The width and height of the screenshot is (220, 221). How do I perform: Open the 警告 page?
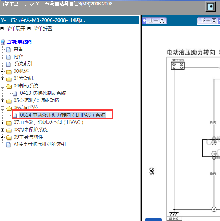click(18, 49)
